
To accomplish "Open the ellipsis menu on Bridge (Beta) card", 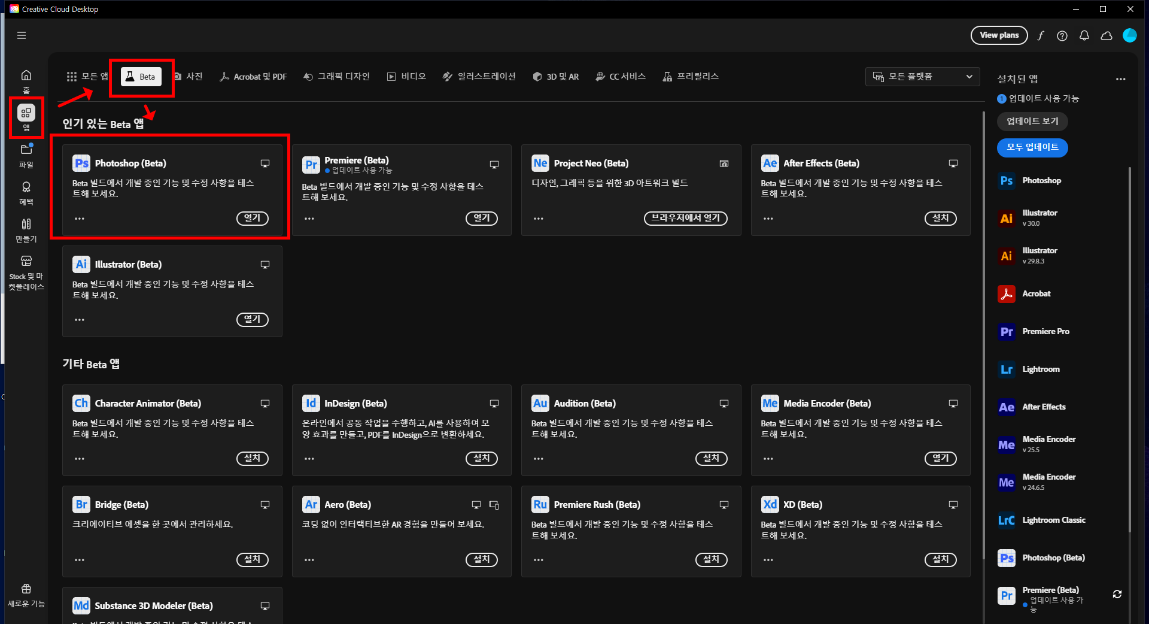I will tap(80, 560).
